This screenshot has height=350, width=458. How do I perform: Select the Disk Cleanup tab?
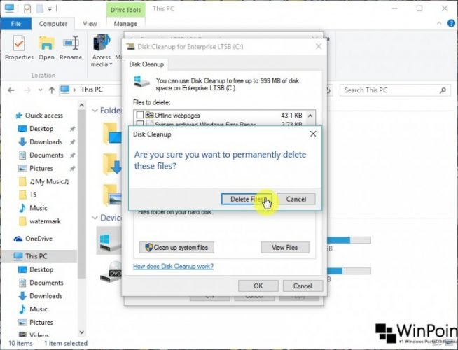tap(146, 64)
